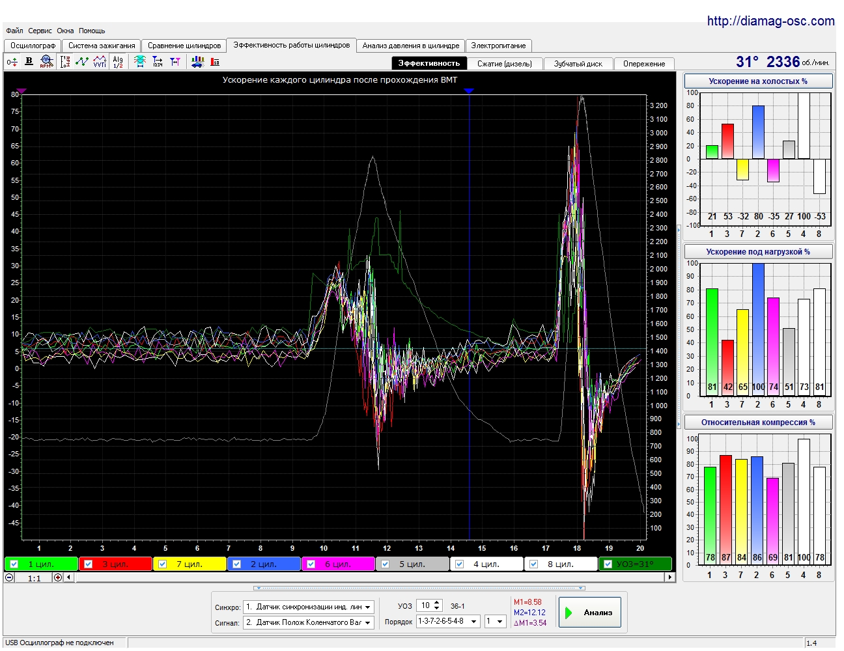Screen dimensions: 844x651
Task: Open the Окна menu
Action: click(65, 31)
